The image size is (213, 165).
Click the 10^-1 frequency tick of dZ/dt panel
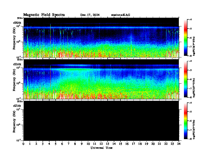pyautogui.click(x=18, y=140)
